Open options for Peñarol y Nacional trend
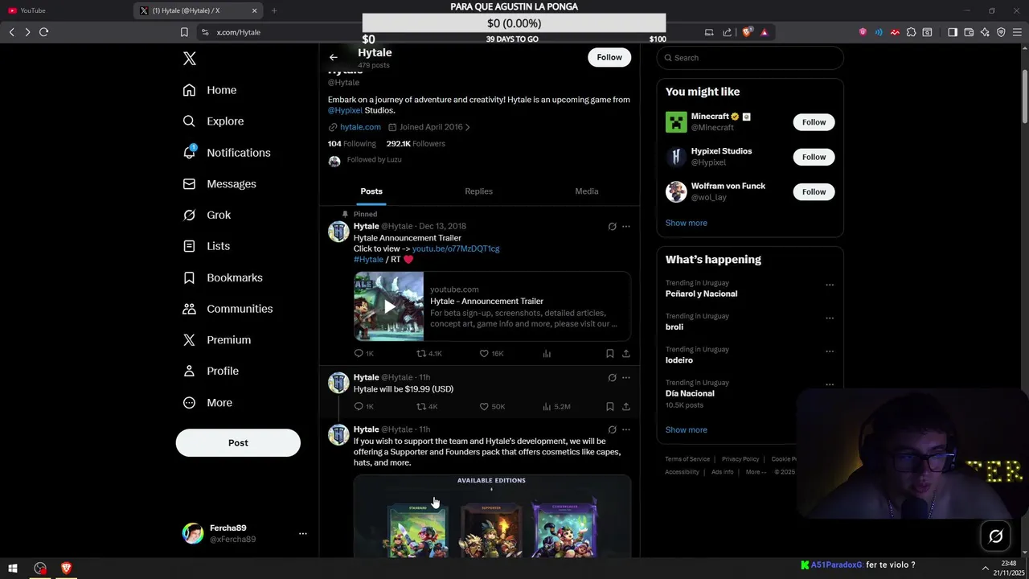The height and width of the screenshot is (579, 1029). (830, 285)
